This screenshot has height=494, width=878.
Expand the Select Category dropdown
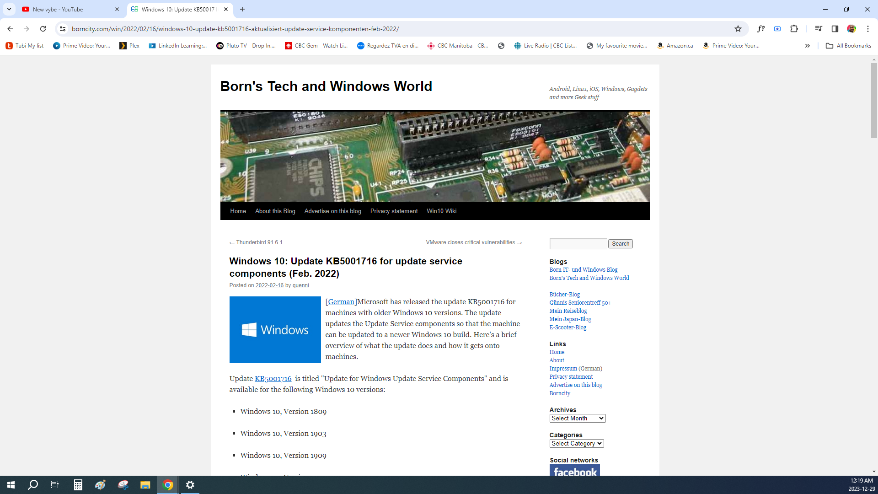click(576, 443)
